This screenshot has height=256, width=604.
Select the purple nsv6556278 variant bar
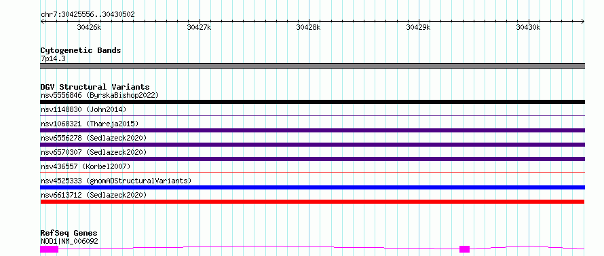[x=312, y=145]
